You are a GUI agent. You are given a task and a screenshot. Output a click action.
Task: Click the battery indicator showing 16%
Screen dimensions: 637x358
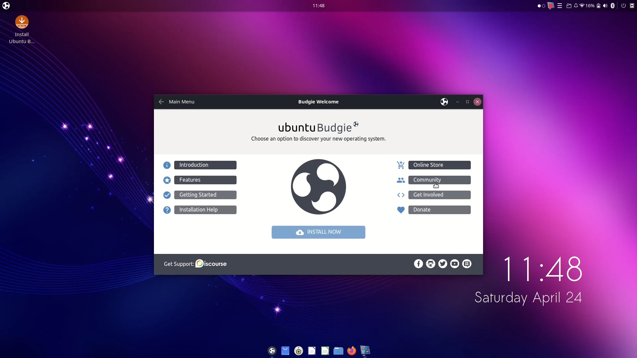click(x=593, y=6)
